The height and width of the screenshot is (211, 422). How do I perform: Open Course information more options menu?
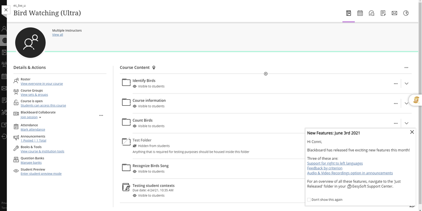pos(396,103)
